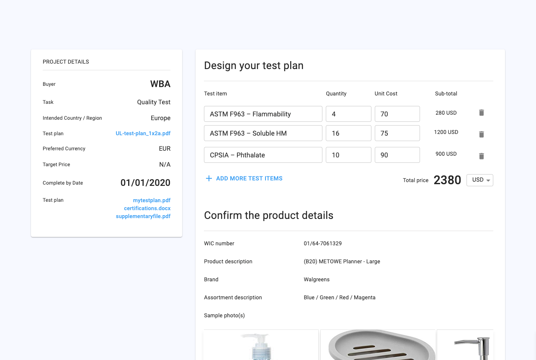Edit quantity field showing 16

tap(348, 133)
